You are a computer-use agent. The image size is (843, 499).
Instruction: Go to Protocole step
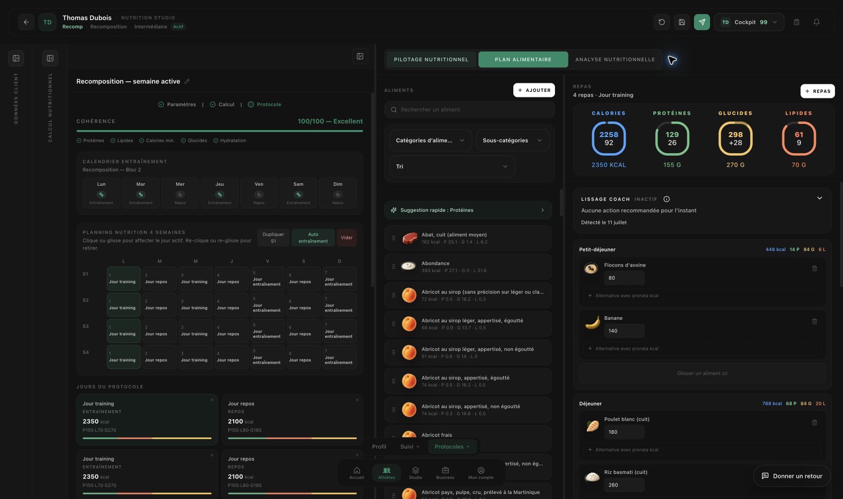264,104
